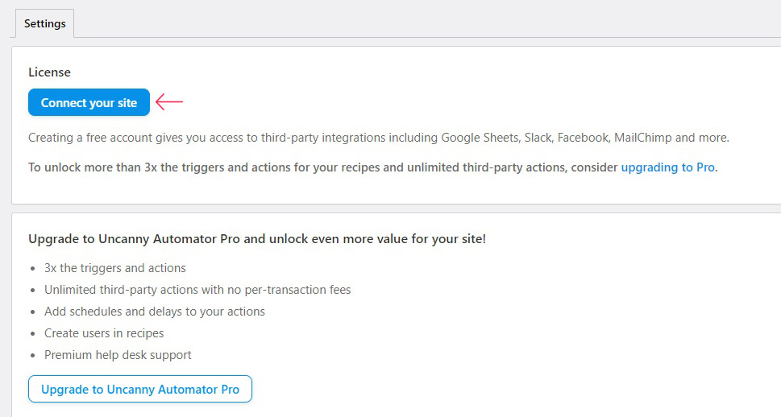
Task: Click the 'To unlock more than 3x' sentence
Action: click(373, 167)
